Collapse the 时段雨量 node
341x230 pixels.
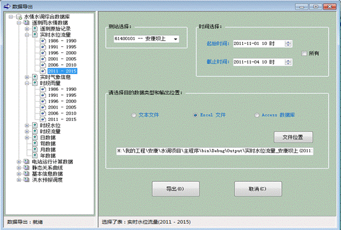point(27,83)
